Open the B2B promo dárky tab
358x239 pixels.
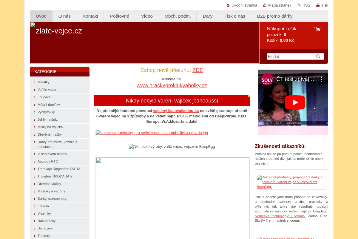[274, 16]
